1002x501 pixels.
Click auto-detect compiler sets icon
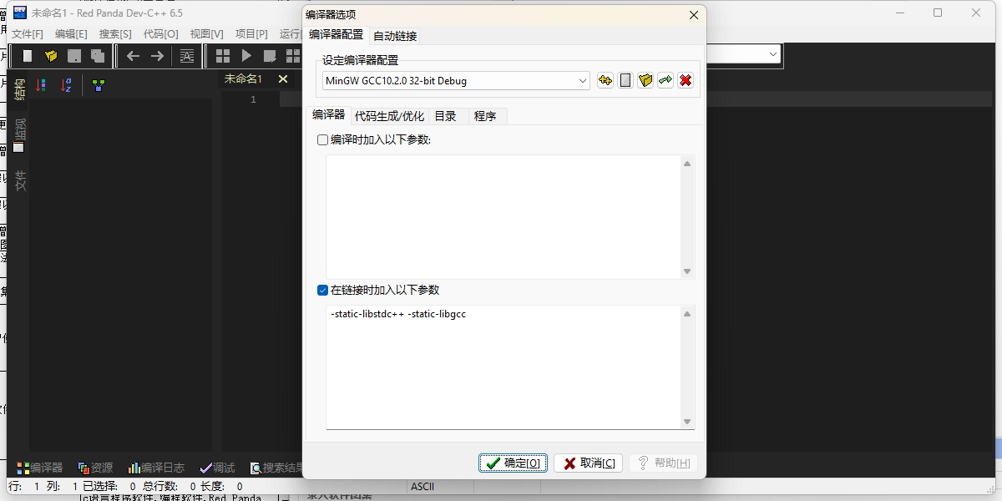click(x=605, y=81)
